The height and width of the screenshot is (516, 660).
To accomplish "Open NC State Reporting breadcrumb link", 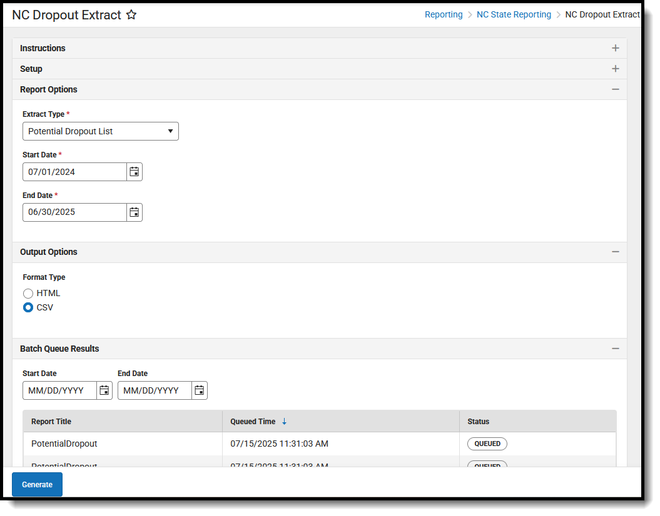I will [x=514, y=15].
